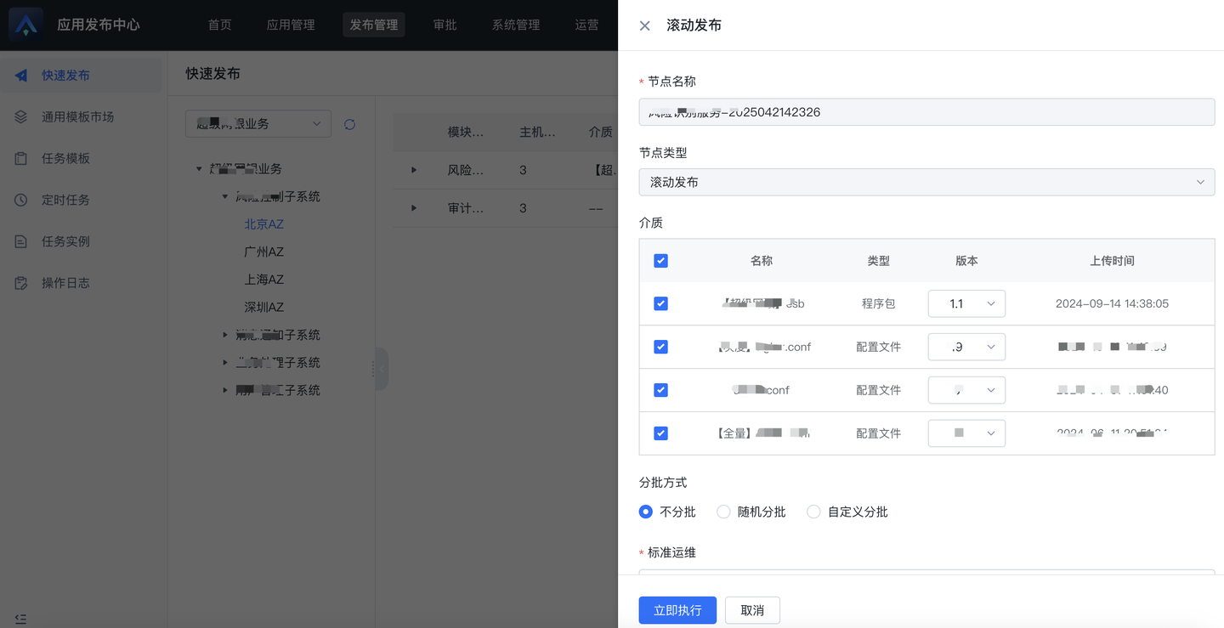Select the 随机分批 radio option
Image resolution: width=1224 pixels, height=628 pixels.
[x=723, y=512]
